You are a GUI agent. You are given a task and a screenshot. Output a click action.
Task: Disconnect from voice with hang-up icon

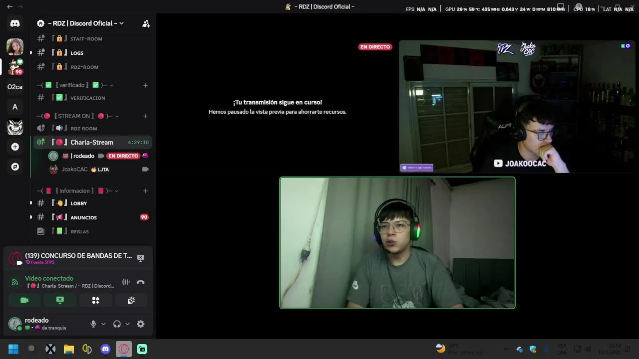tap(141, 282)
